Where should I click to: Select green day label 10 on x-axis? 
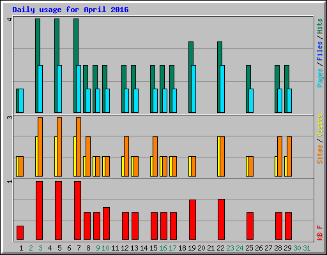[105, 248]
